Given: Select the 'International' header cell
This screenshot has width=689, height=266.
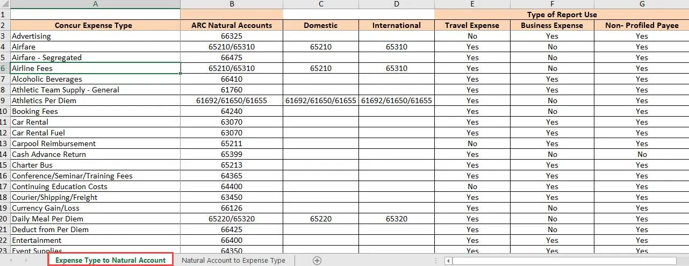Looking at the screenshot, I should [397, 25].
